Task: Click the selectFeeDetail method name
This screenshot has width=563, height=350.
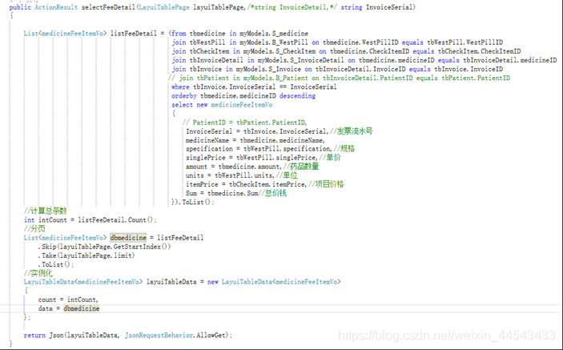Action: 108,7
